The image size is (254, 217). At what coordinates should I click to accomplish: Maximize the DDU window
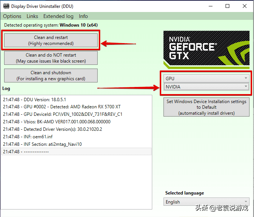(x=227, y=6)
